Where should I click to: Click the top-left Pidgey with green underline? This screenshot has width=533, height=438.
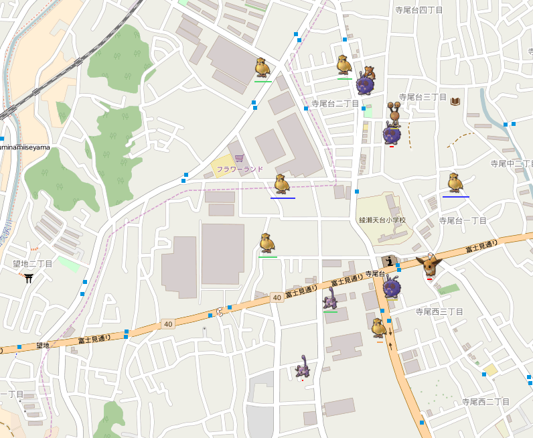point(262,68)
